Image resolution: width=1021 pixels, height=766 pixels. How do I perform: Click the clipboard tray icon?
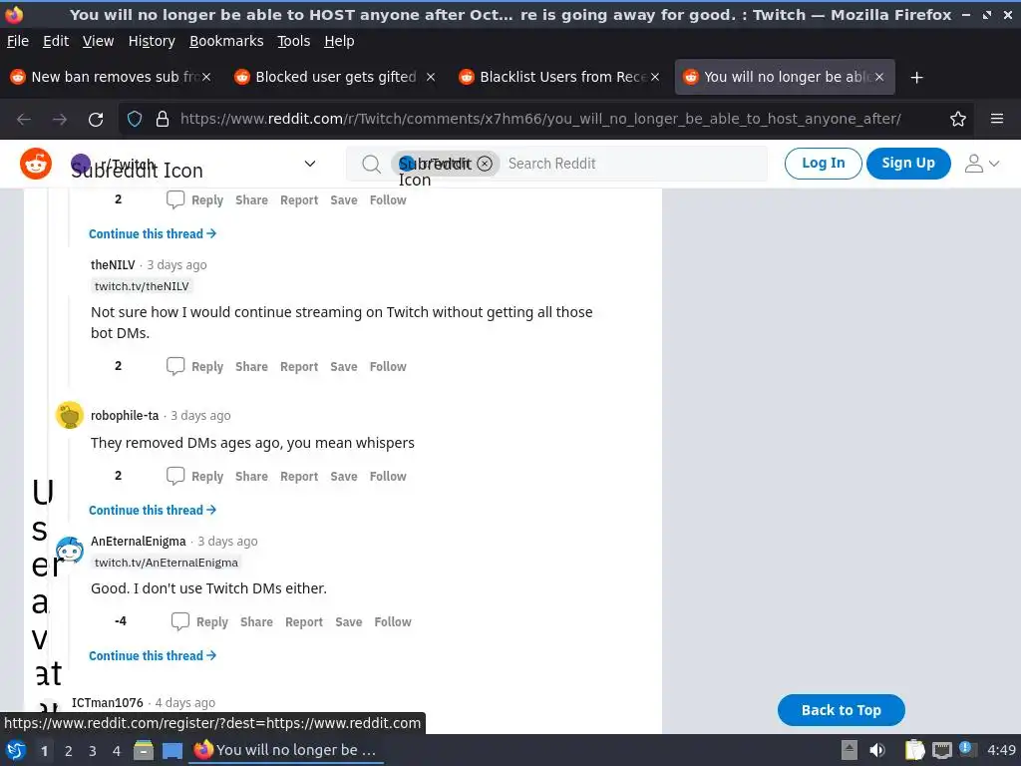pyautogui.click(x=914, y=750)
